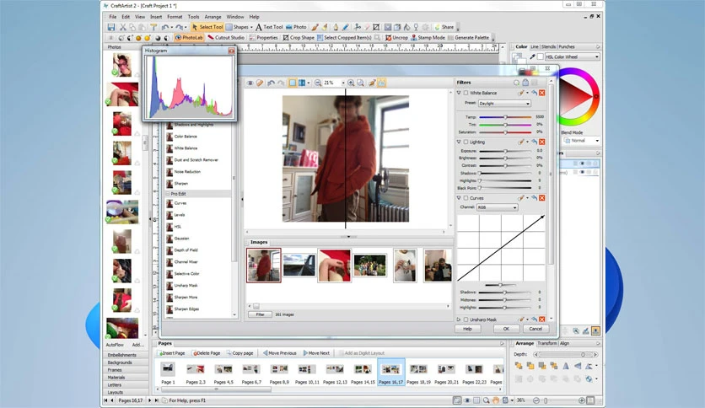Open the PhotoLab 21% zoom dropdown
The height and width of the screenshot is (408, 705).
tap(343, 83)
